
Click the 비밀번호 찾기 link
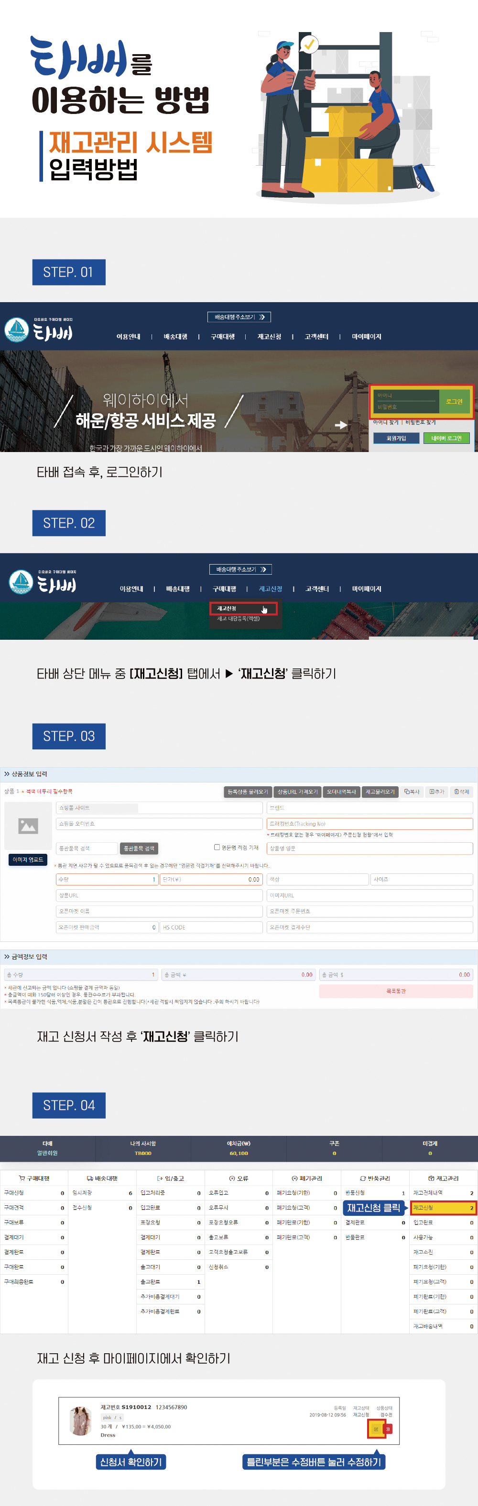421,422
